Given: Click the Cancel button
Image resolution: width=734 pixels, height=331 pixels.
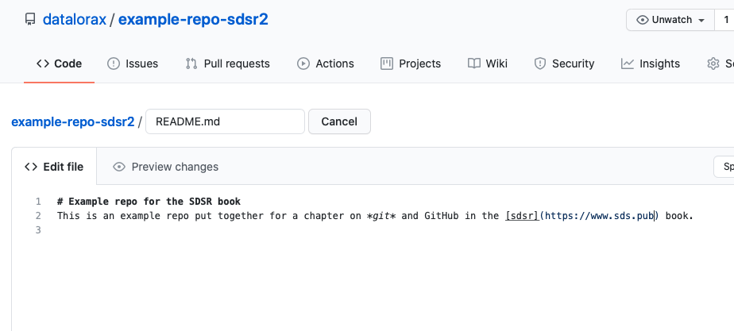Looking at the screenshot, I should pyautogui.click(x=339, y=121).
